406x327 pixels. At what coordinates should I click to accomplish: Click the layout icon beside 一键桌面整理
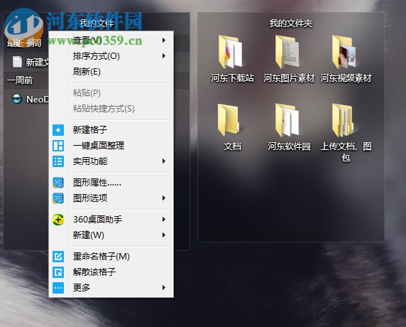click(x=58, y=146)
